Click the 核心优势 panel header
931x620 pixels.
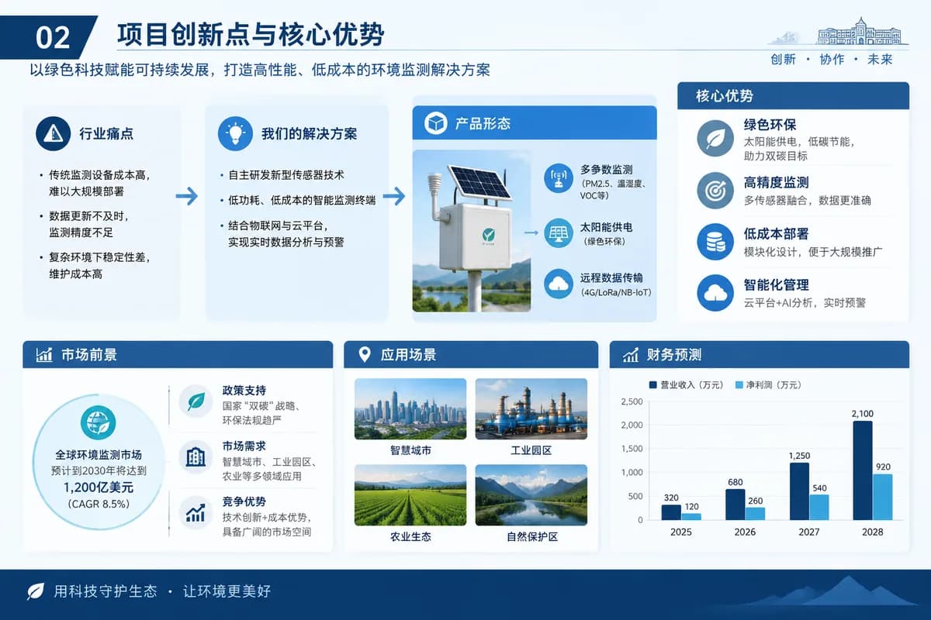click(x=793, y=96)
